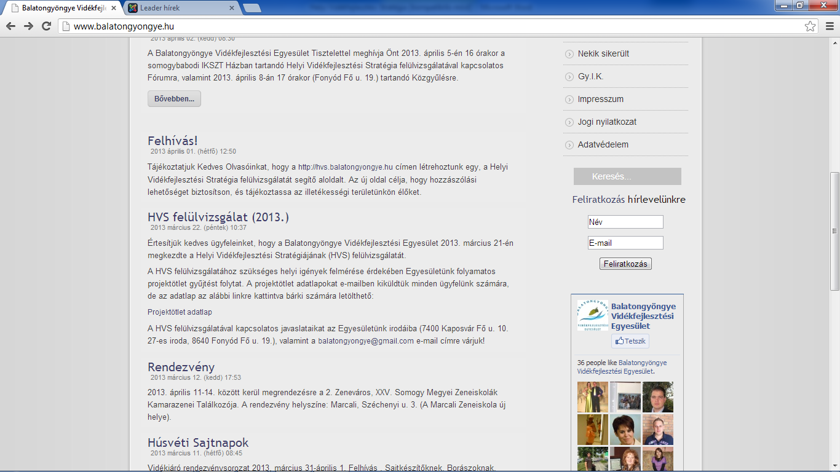Click the Balatongyöngye Egyesület logo in Facebook box

tap(592, 315)
